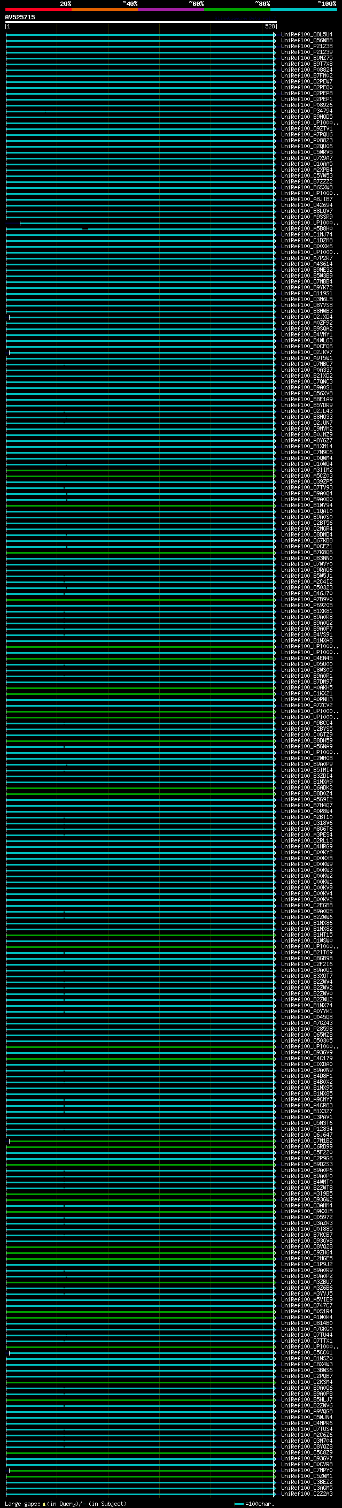
Task: Select the UniRef100_Q7MBC7 label
Action: point(307,364)
